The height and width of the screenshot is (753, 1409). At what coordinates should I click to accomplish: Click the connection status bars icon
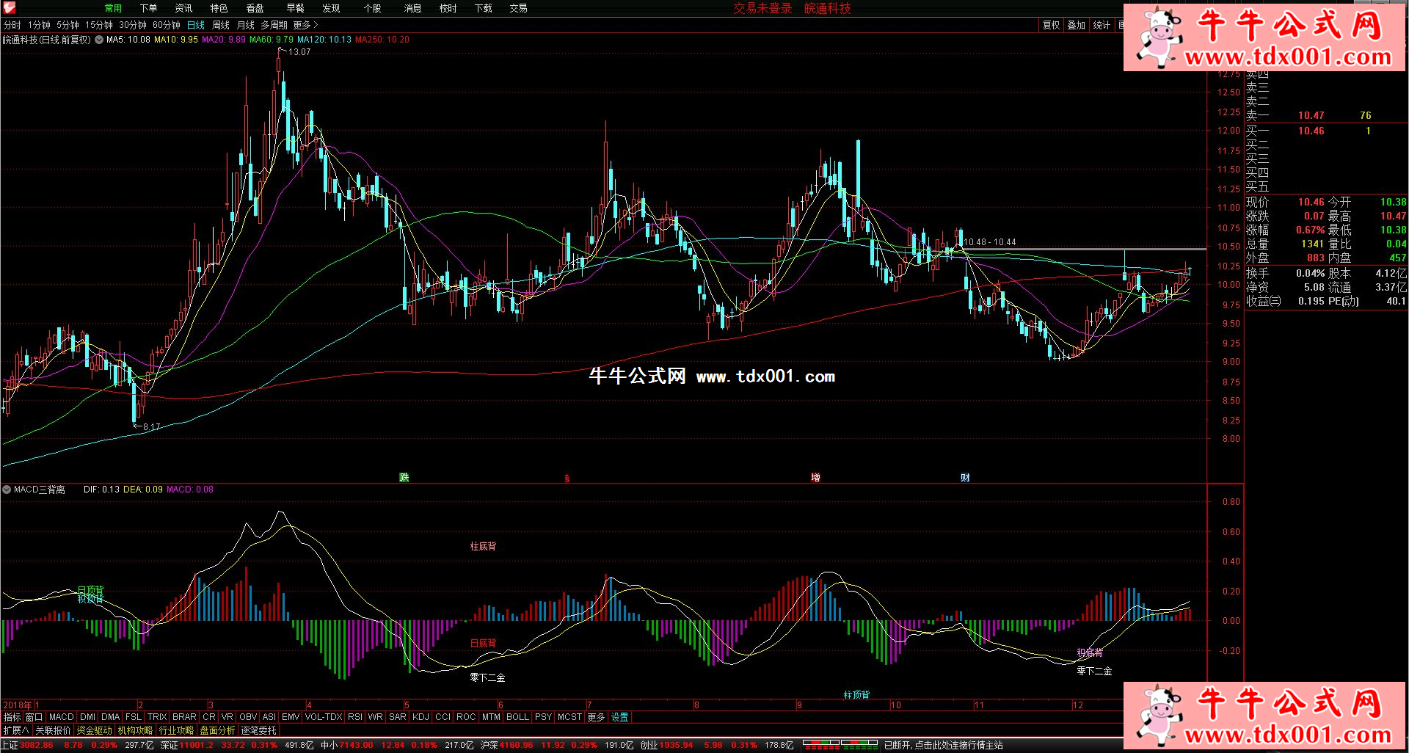[x=840, y=745]
